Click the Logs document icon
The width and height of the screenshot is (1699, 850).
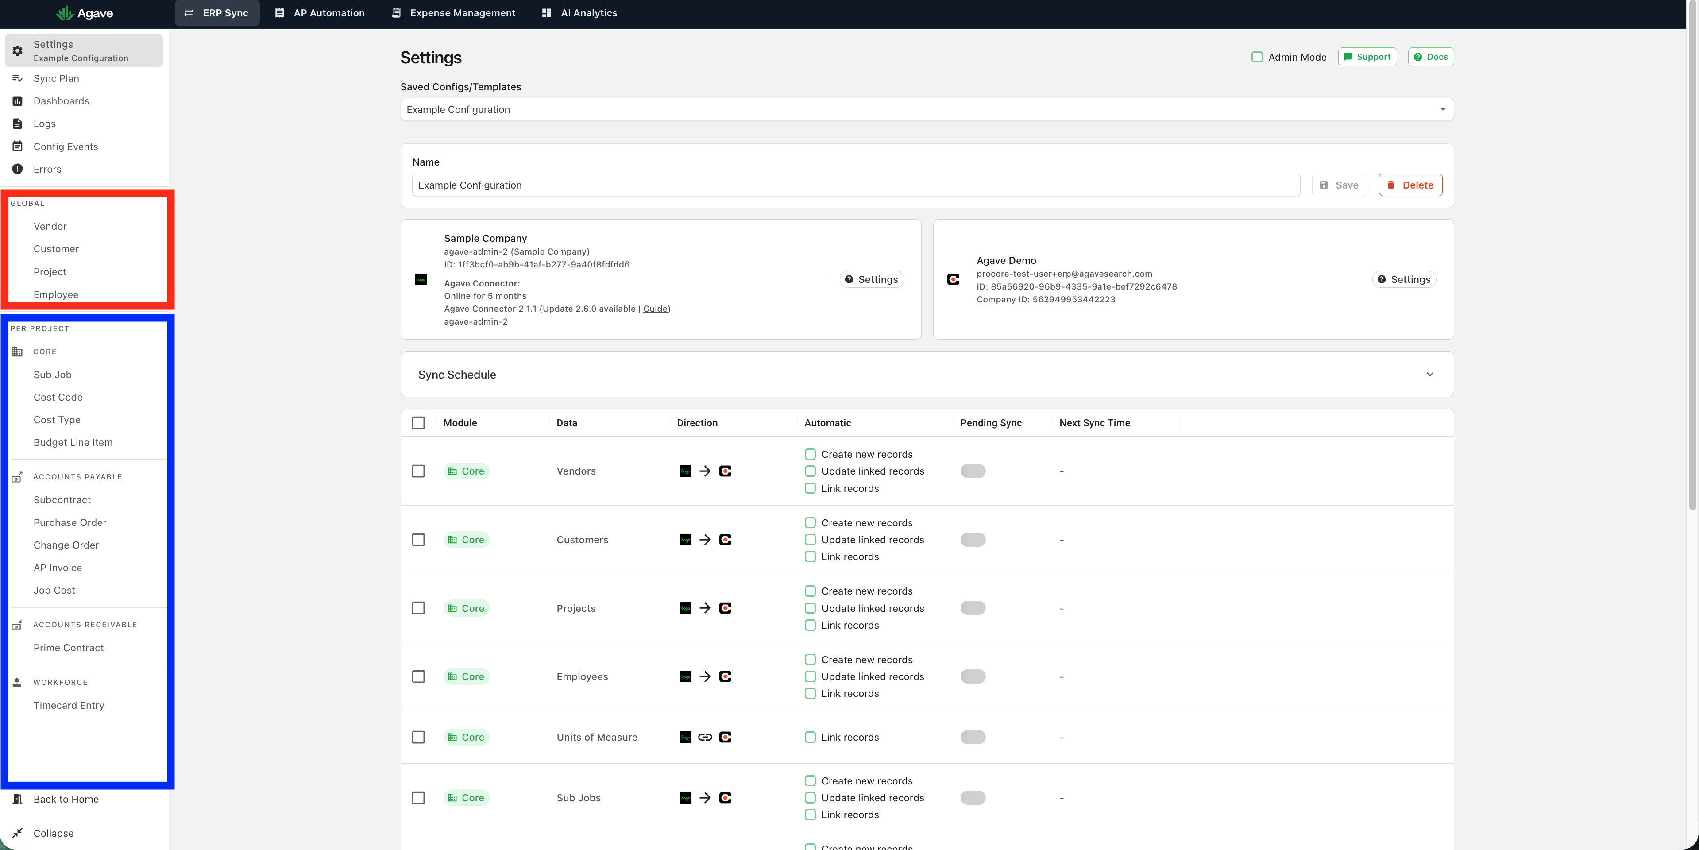click(x=18, y=124)
